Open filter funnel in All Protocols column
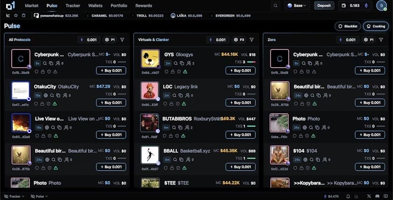The image size is (393, 200). coord(122,40)
